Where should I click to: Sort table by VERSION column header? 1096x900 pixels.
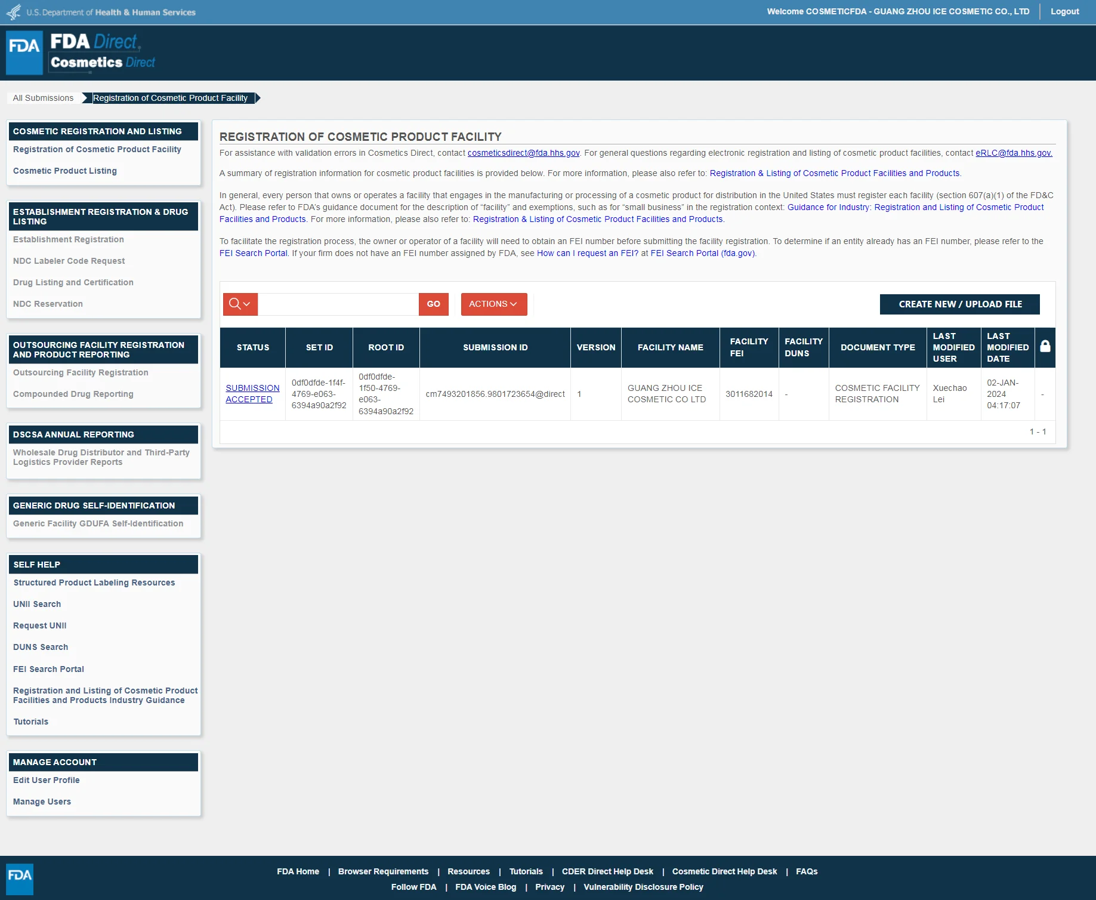pyautogui.click(x=596, y=347)
